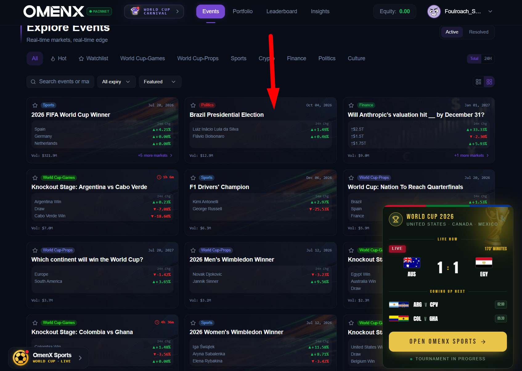Open the Portfolio tab

[243, 11]
